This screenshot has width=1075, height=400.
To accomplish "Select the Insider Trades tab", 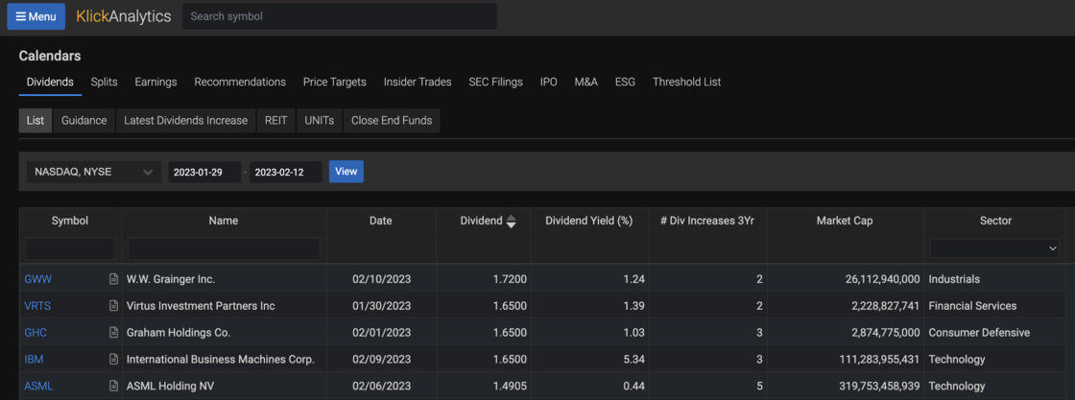I will pos(418,82).
